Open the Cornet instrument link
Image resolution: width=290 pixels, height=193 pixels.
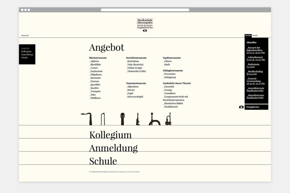click(93, 68)
